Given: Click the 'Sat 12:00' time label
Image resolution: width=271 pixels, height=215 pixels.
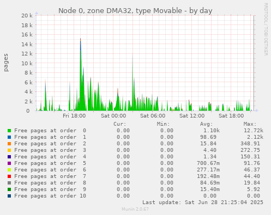Looking at the screenshot, I should pos(192,116).
